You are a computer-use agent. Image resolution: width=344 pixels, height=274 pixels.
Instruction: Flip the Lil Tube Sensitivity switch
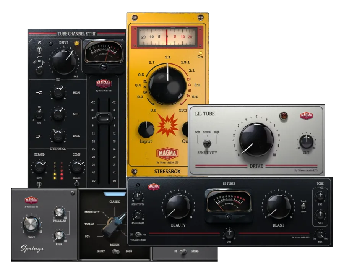point(207,143)
